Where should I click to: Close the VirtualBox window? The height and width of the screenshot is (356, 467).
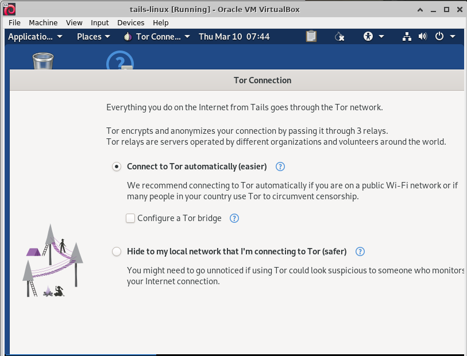tap(460, 10)
